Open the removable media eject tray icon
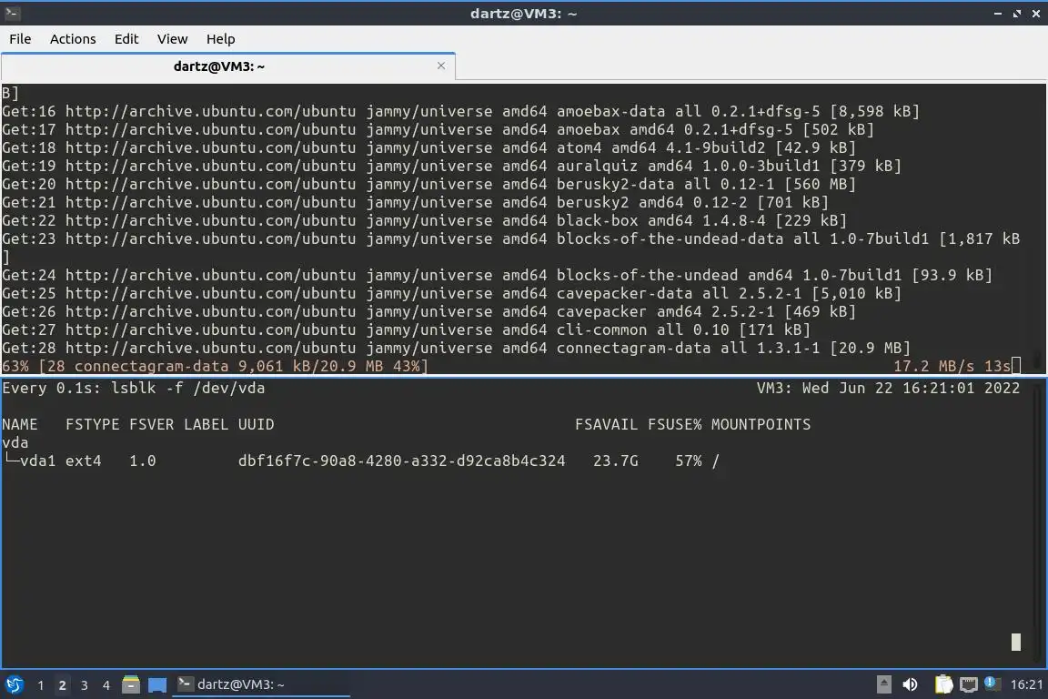The height and width of the screenshot is (699, 1048). [883, 684]
